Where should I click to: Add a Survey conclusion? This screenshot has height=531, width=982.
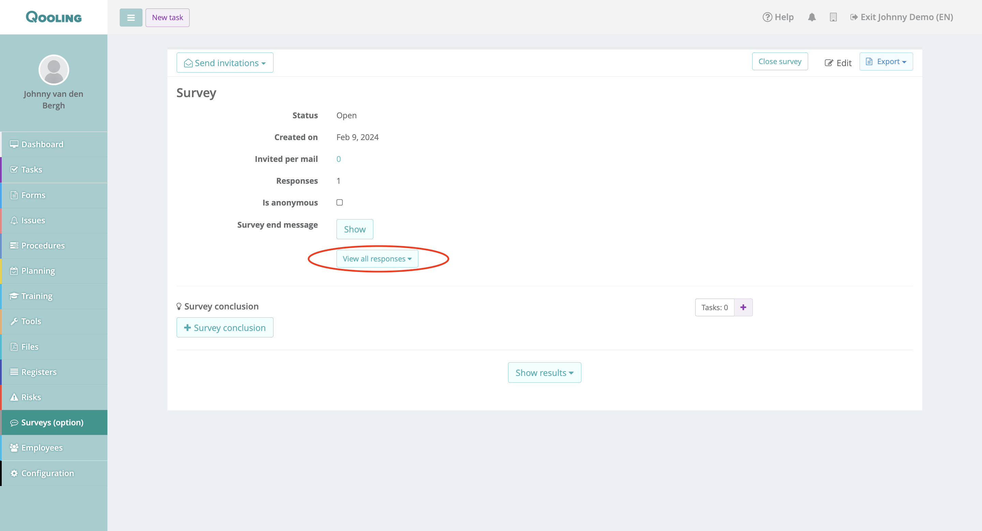click(225, 328)
